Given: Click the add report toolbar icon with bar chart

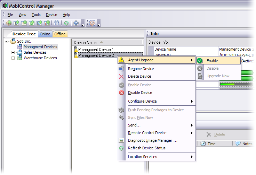Looking at the screenshot, I should 47,23.
